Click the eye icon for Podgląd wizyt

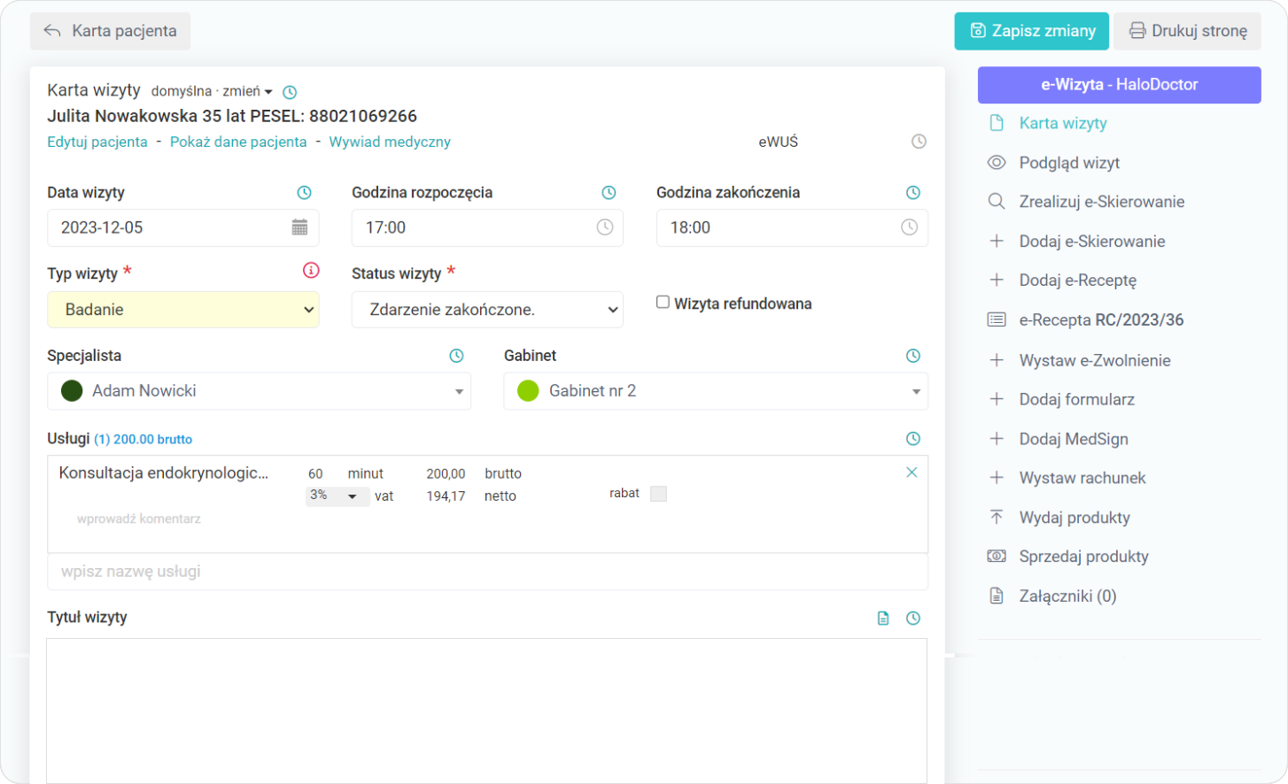pos(997,163)
